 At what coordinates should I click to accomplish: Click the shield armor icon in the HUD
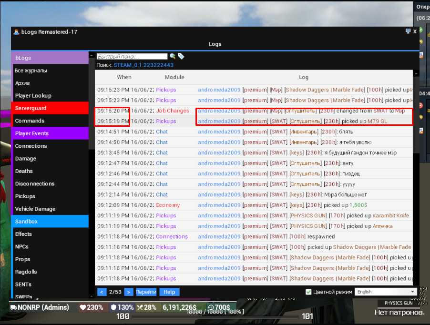(x=113, y=307)
